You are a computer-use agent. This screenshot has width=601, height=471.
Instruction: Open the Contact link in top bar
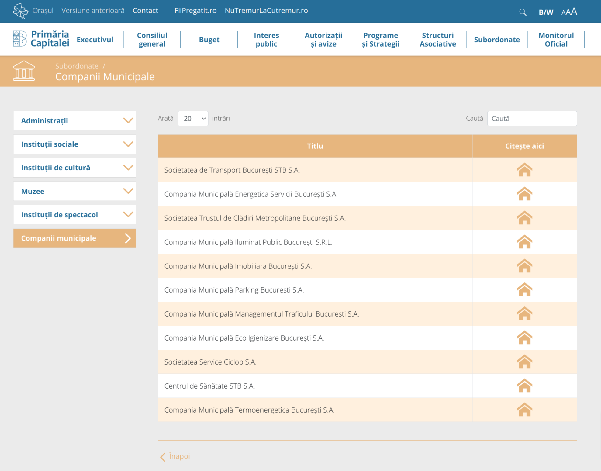point(145,11)
